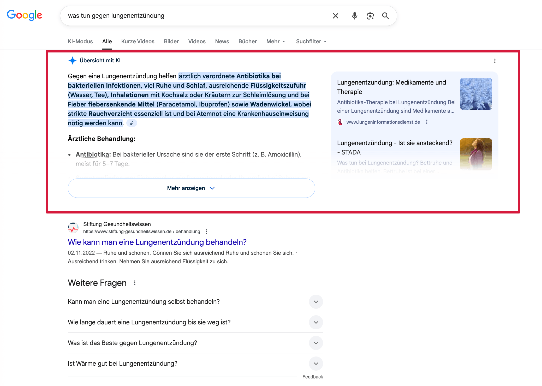Clear the search query with the X icon

[x=335, y=16]
